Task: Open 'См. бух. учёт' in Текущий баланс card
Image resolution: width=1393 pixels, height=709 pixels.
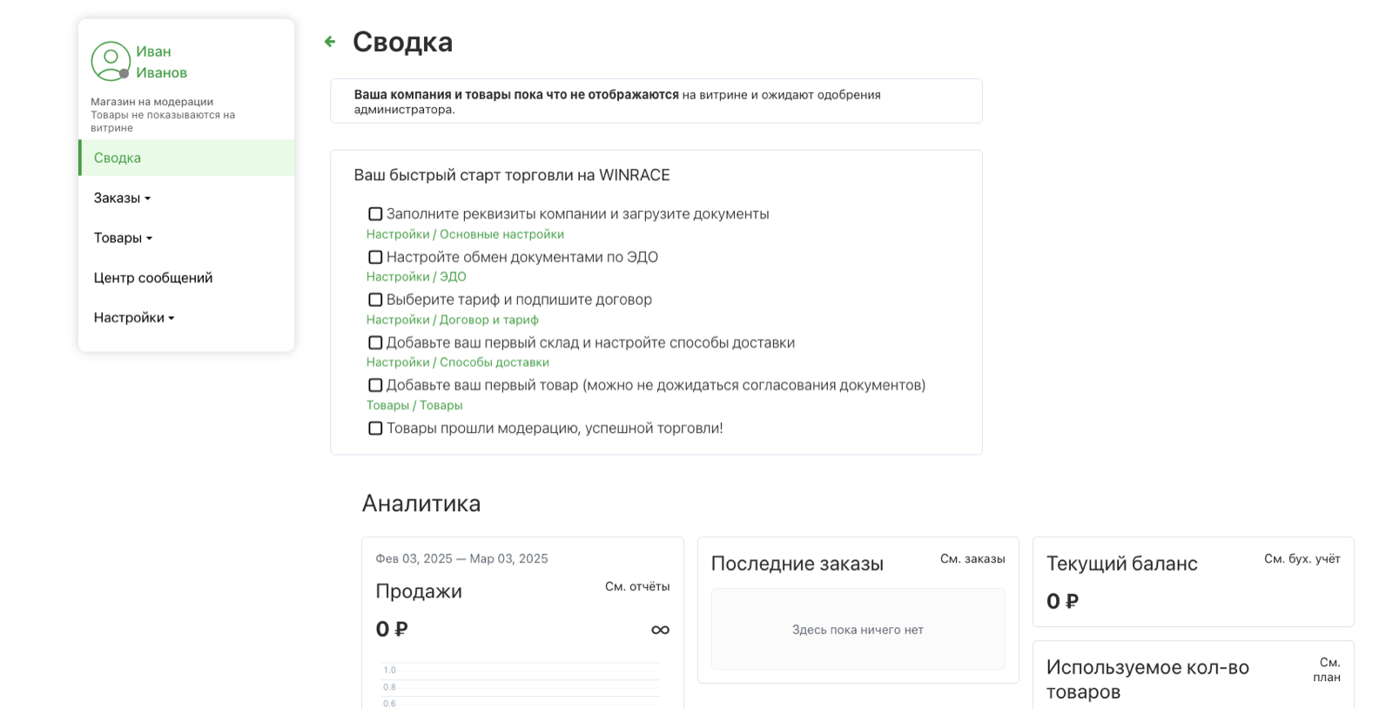Action: pos(1302,558)
